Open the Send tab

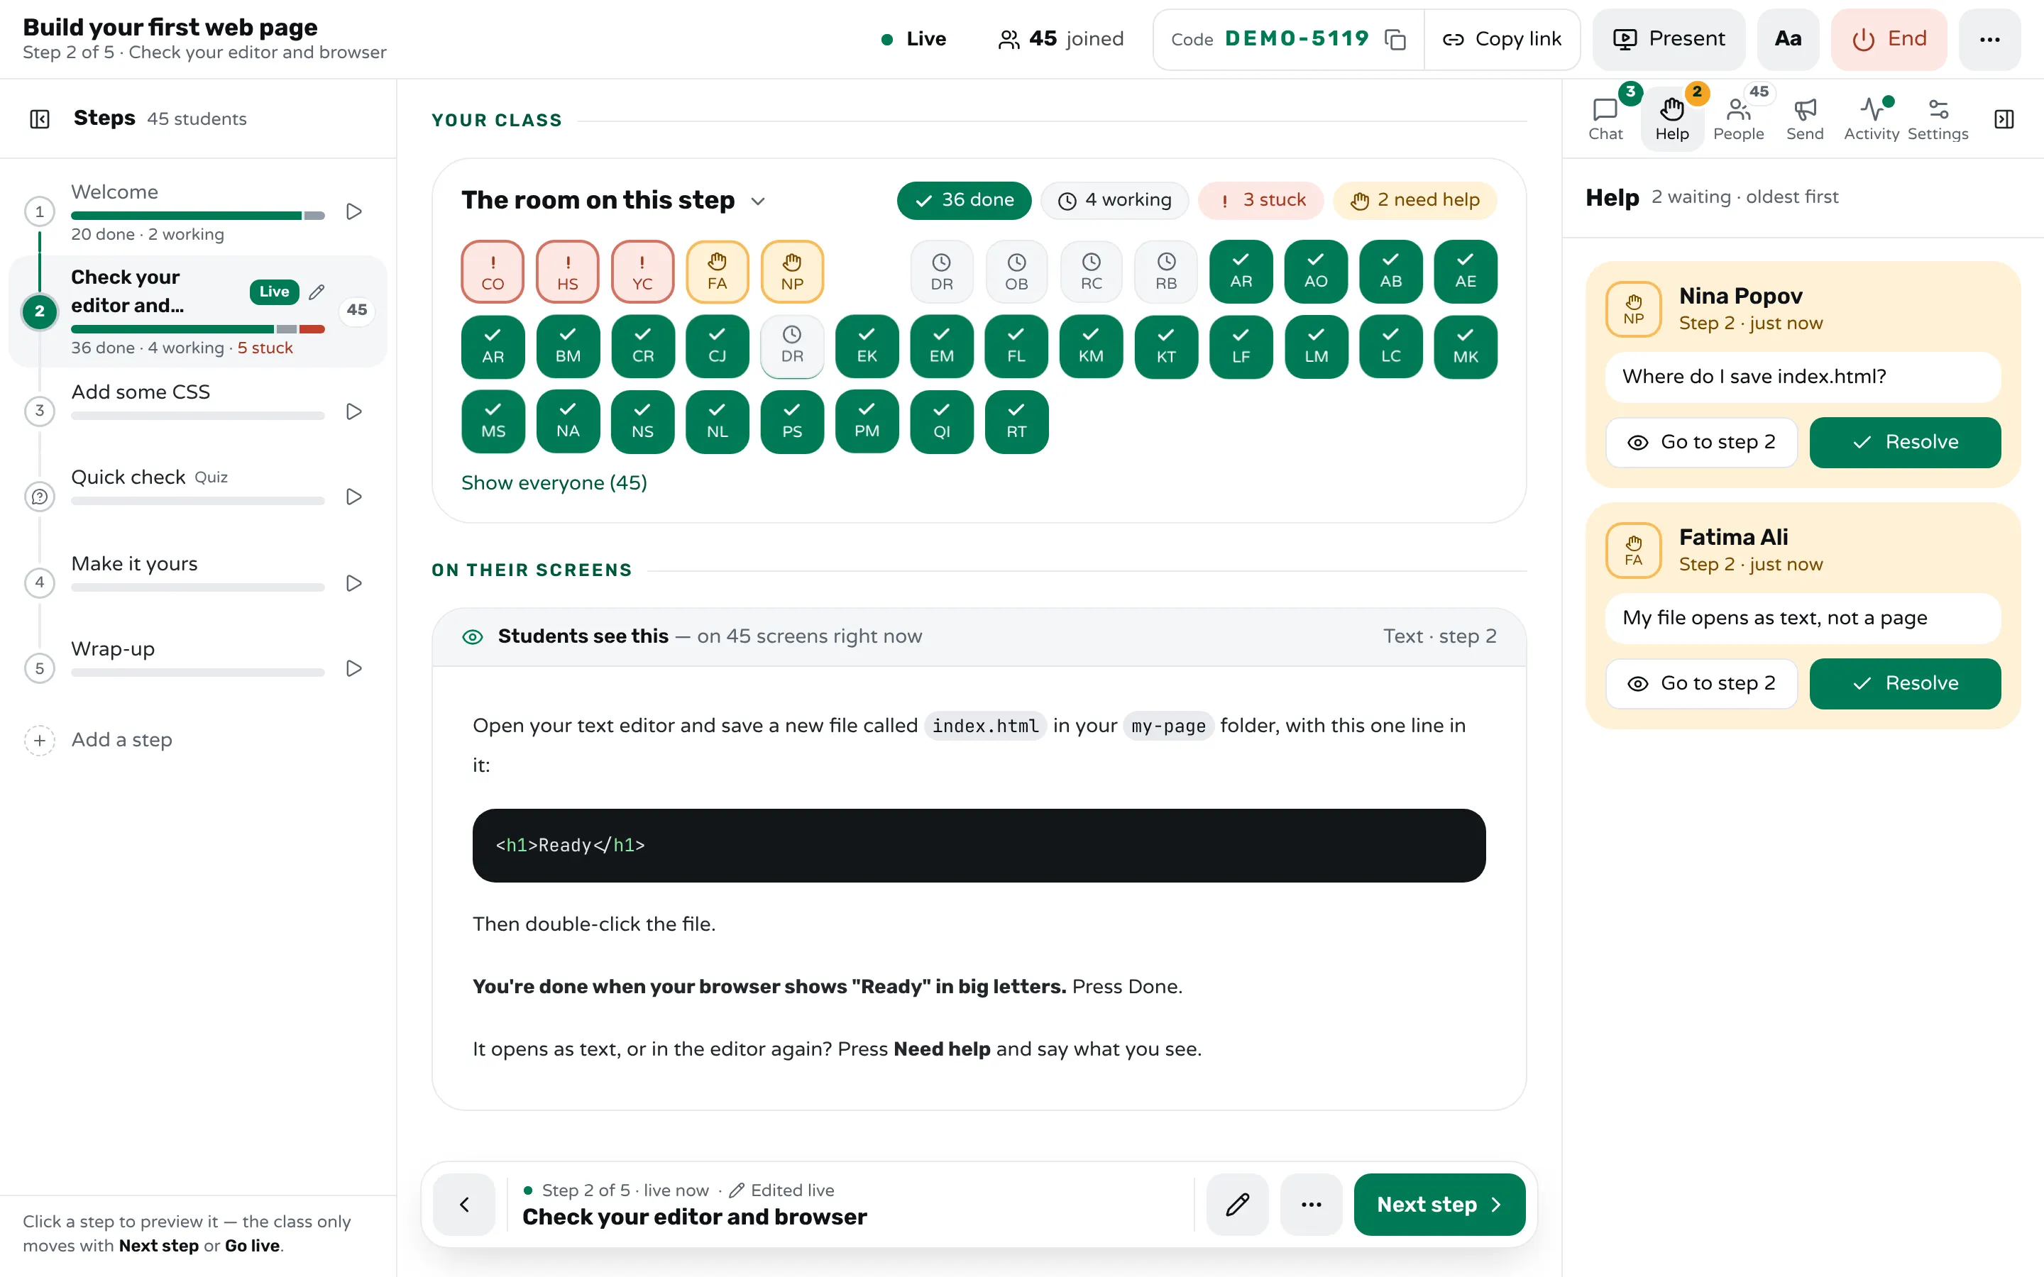1805,119
